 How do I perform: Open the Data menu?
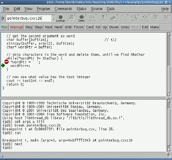click(x=111, y=9)
